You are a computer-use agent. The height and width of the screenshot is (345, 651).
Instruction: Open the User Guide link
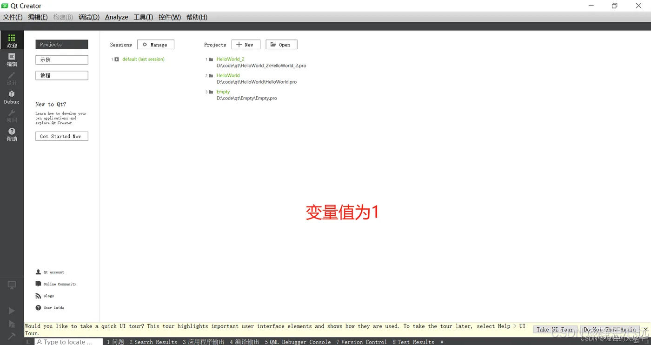coord(50,308)
